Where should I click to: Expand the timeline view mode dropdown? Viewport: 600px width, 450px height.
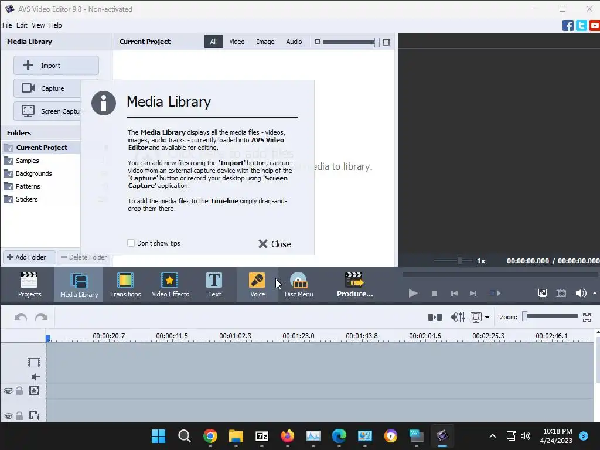coord(487,317)
